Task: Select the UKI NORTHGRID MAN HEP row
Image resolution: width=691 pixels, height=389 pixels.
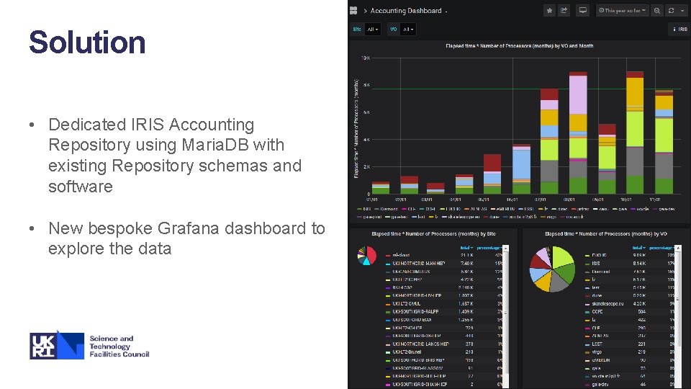Action: coord(444,264)
